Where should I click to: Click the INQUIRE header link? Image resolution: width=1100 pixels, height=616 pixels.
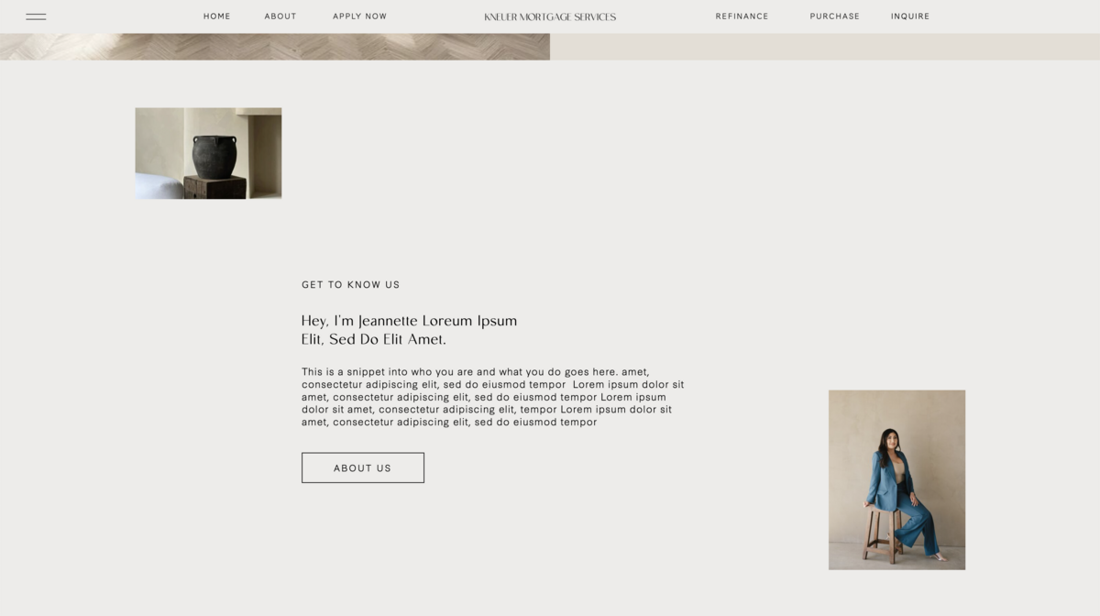coord(910,16)
